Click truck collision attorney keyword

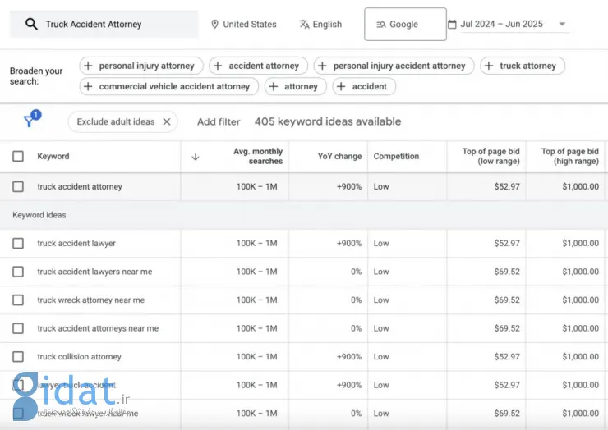coord(79,357)
